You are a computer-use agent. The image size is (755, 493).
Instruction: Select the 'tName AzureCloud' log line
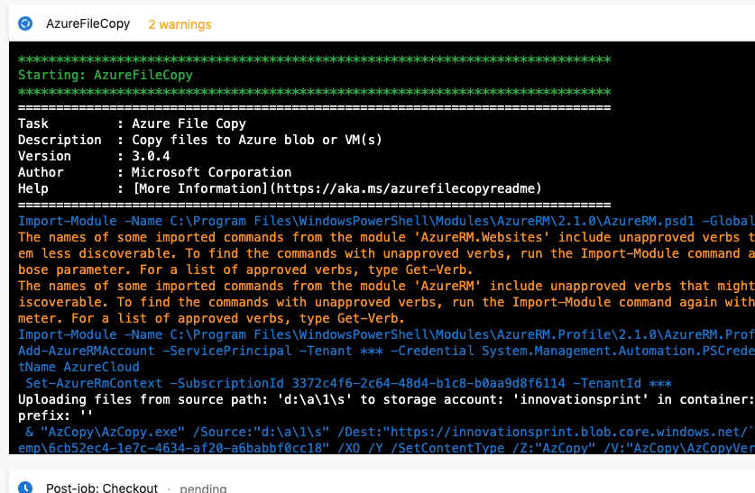pyautogui.click(x=78, y=367)
